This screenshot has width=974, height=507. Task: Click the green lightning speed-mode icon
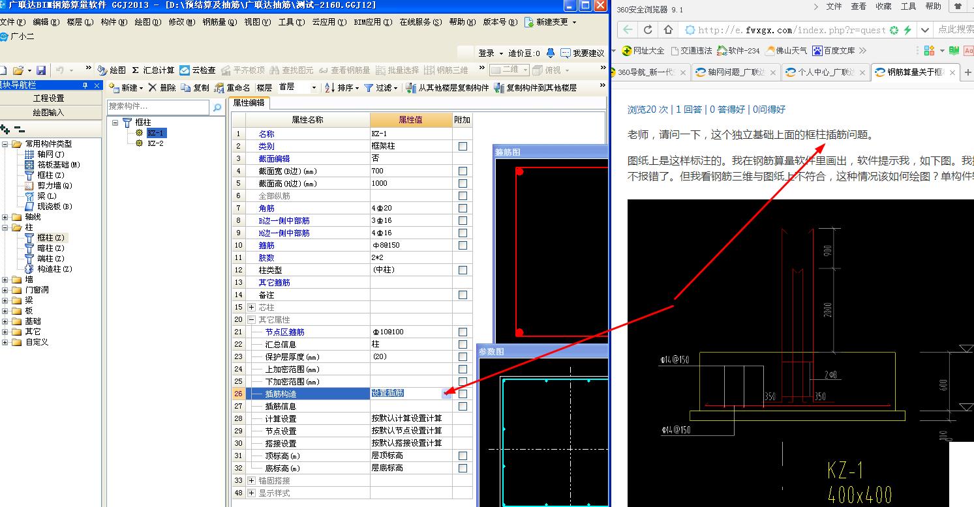tap(907, 30)
